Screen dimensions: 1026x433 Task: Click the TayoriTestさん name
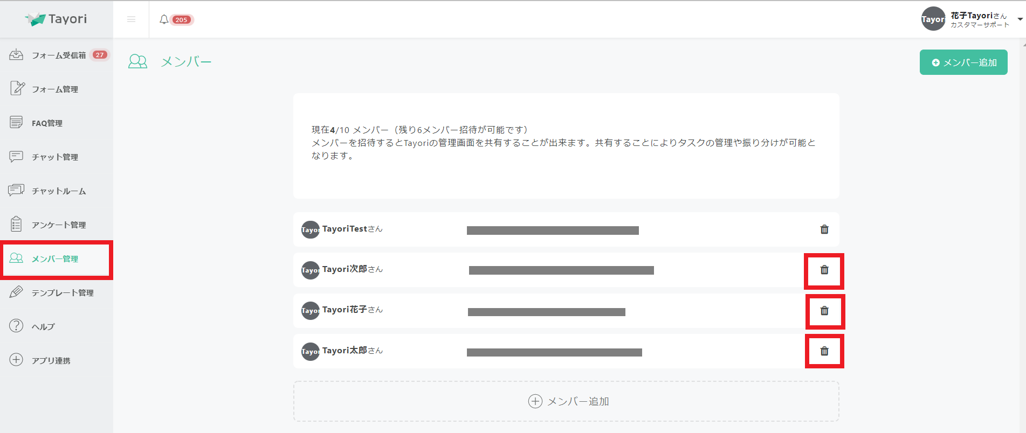[353, 229]
